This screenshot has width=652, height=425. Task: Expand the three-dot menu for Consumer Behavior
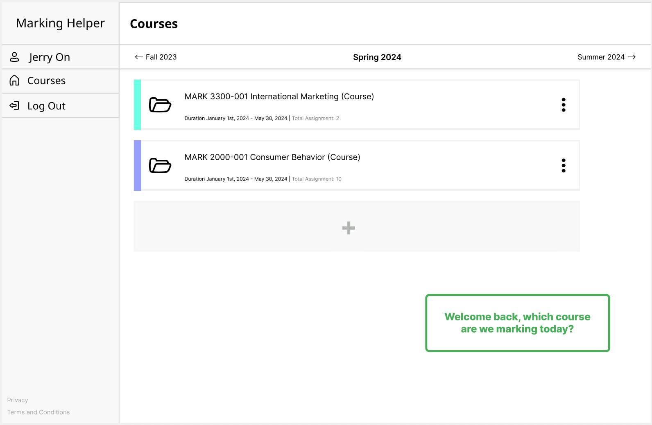pos(564,166)
